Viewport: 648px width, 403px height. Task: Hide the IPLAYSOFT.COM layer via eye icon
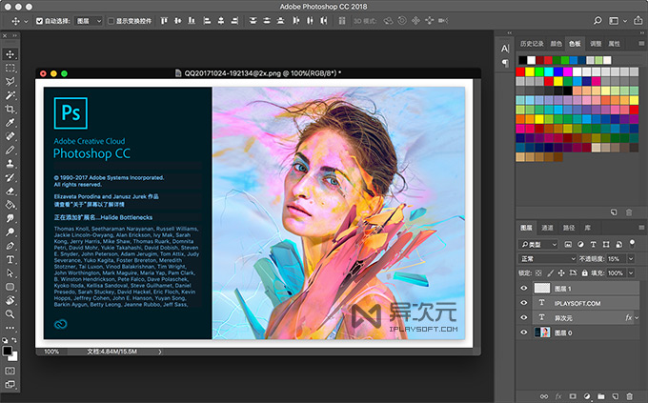point(523,303)
